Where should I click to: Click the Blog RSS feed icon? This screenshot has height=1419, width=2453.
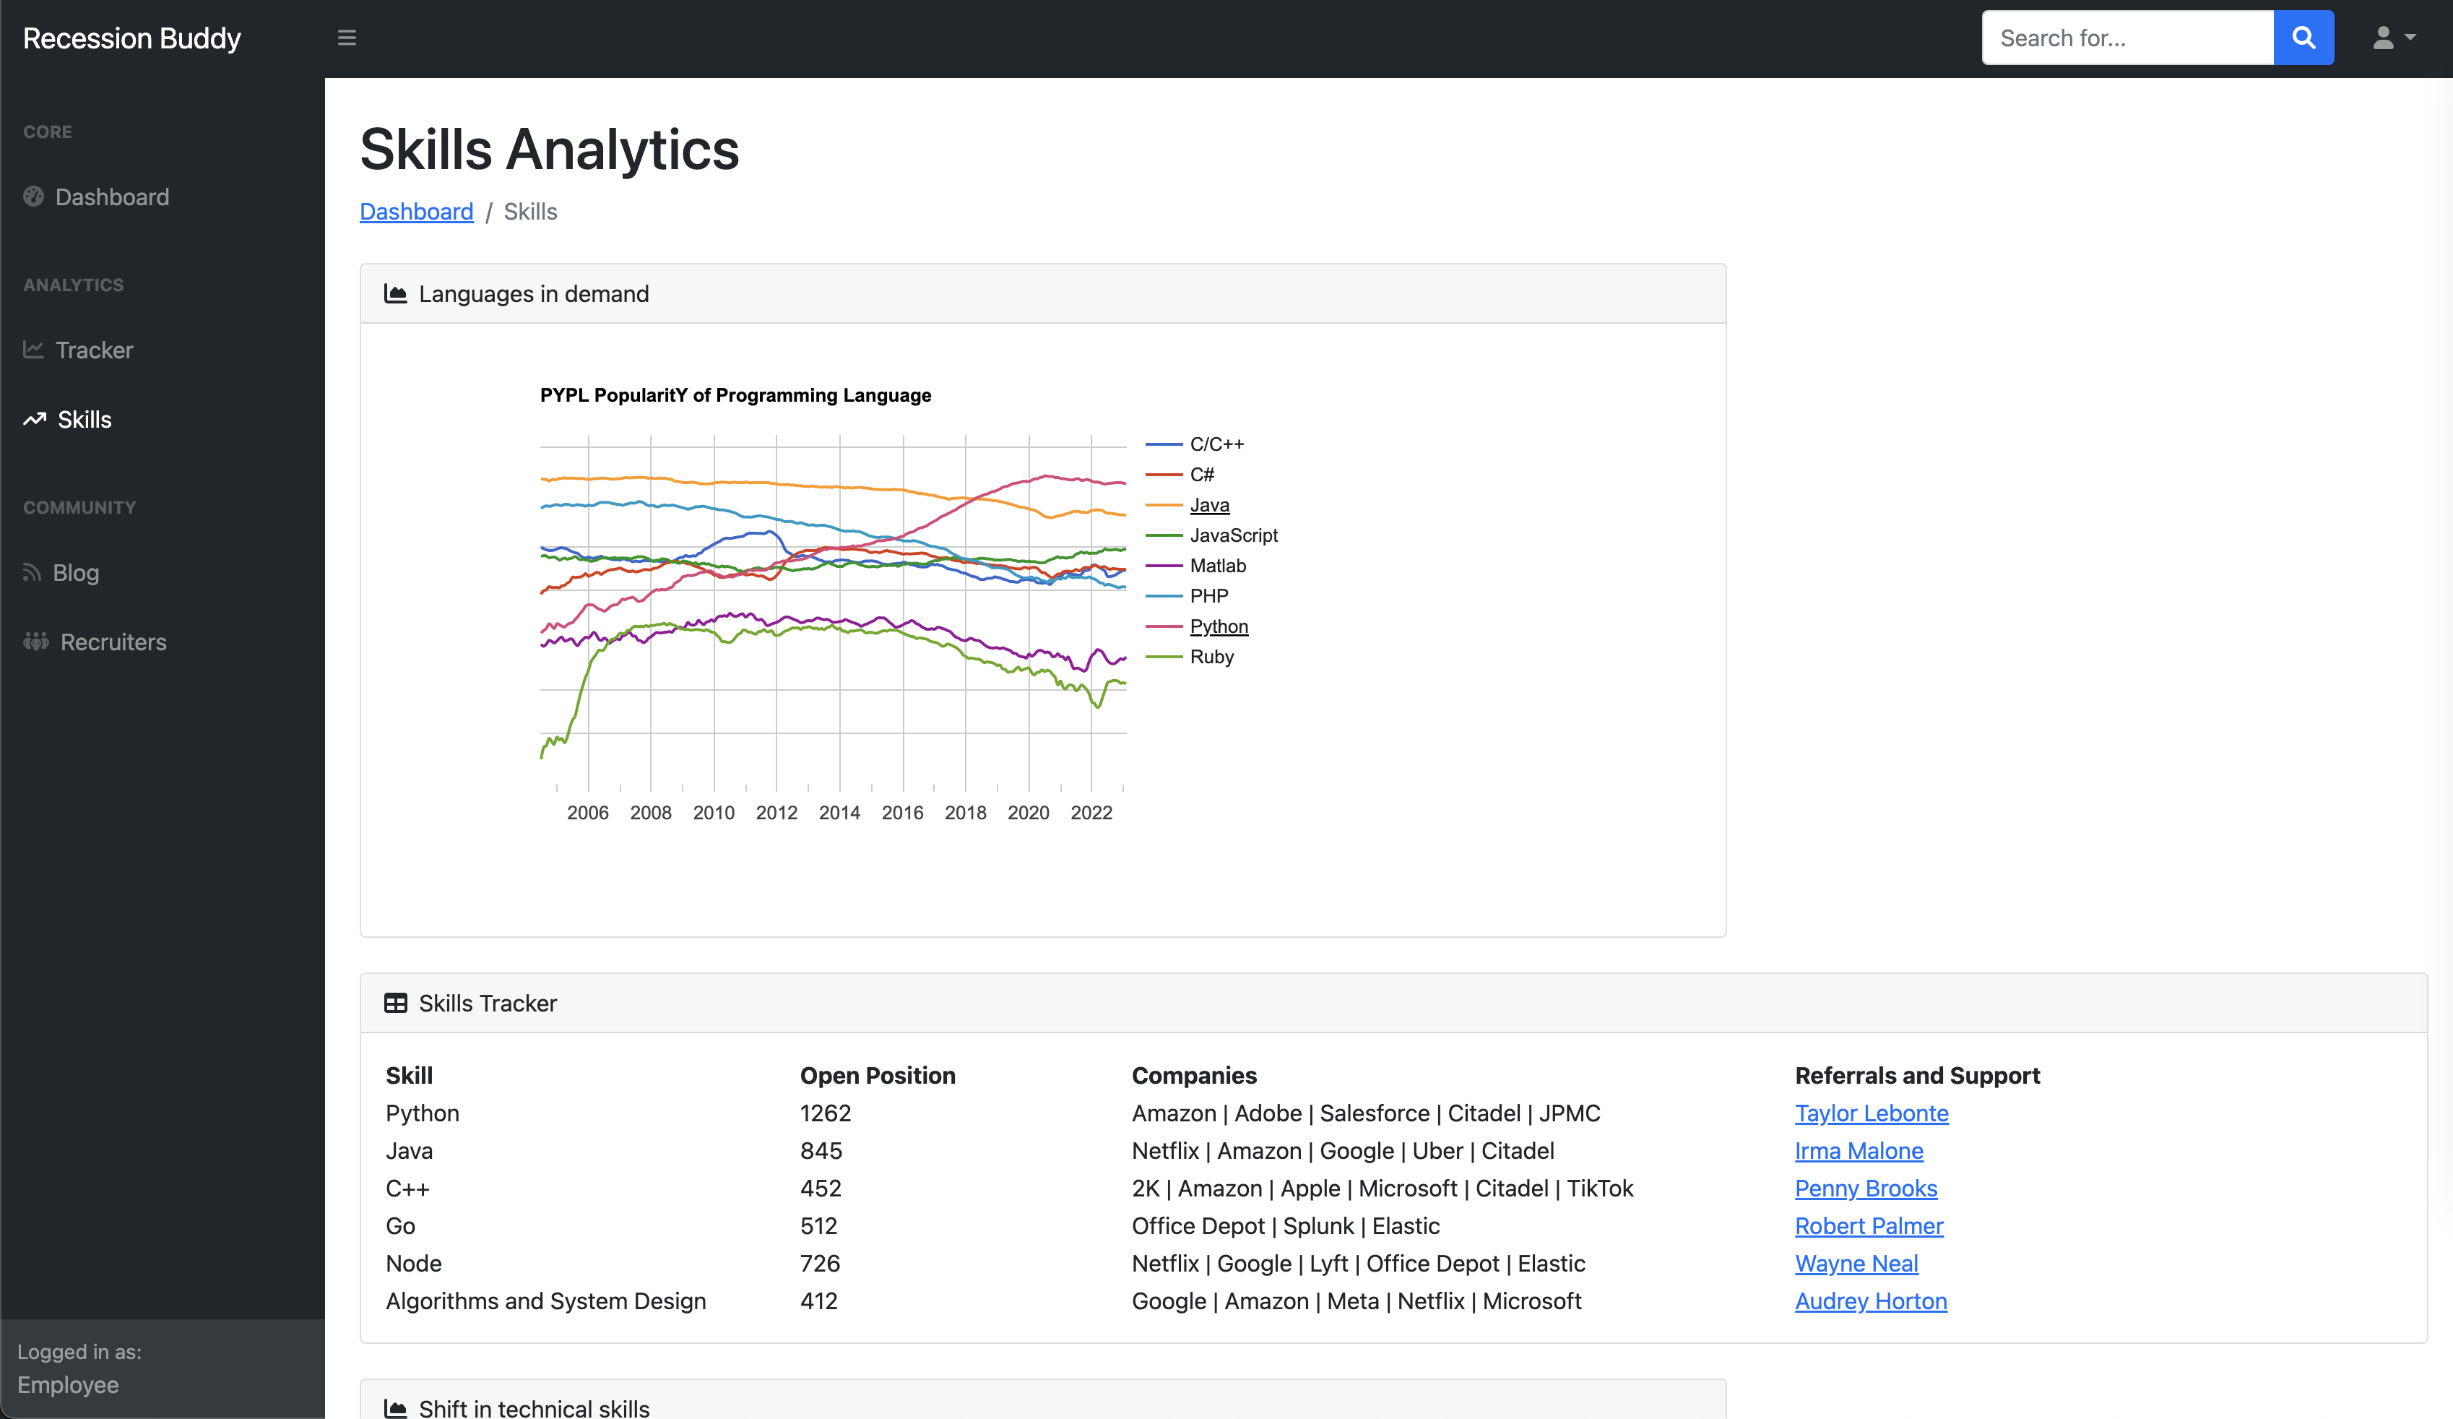pos(32,573)
